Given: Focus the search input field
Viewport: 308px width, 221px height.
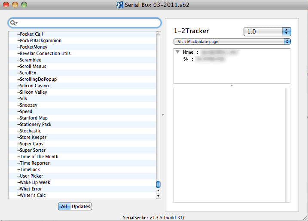Looking at the screenshot, I should 85,23.
